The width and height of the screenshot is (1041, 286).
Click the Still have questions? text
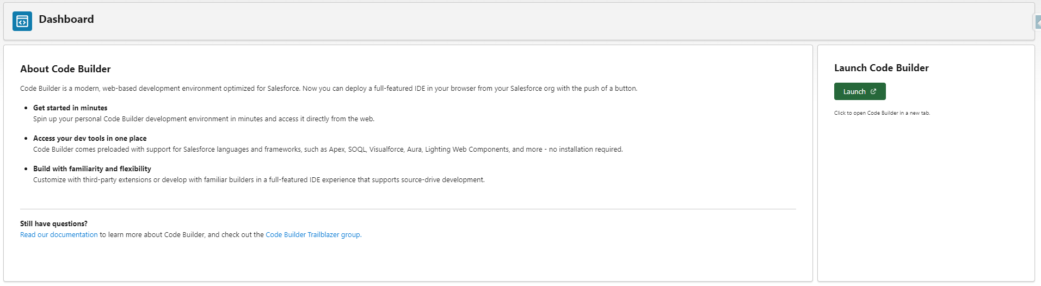(x=54, y=223)
